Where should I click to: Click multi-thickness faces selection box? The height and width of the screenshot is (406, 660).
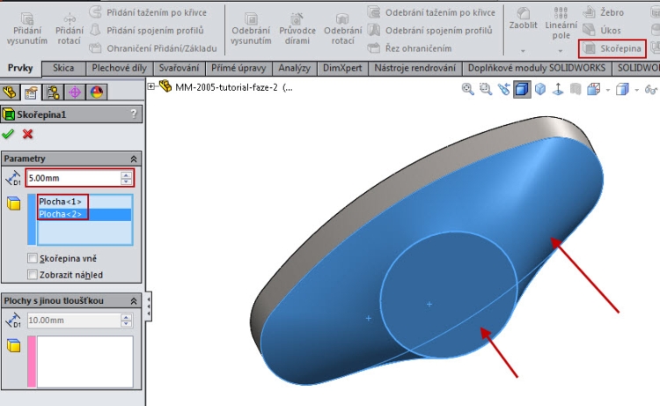coord(85,361)
